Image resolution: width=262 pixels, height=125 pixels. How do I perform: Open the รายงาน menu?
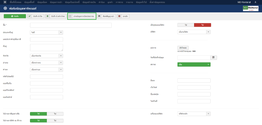tap(130, 2)
